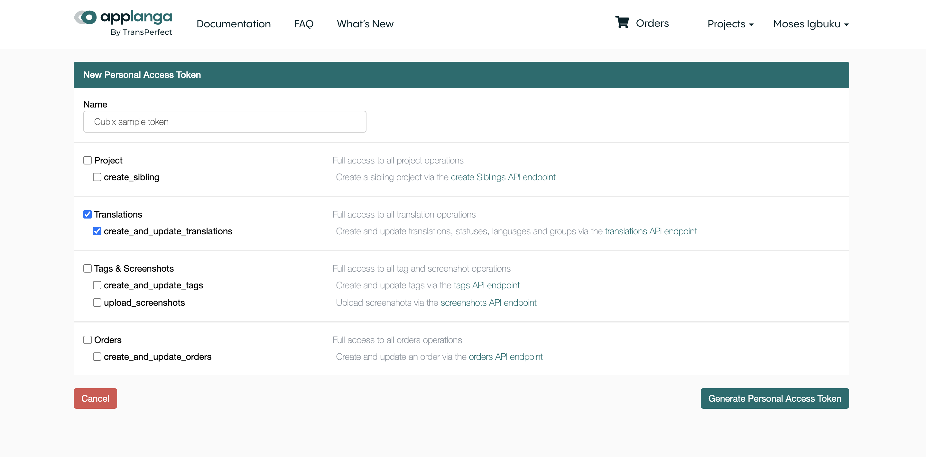
Task: Check the Project checkbox
Action: pos(87,160)
